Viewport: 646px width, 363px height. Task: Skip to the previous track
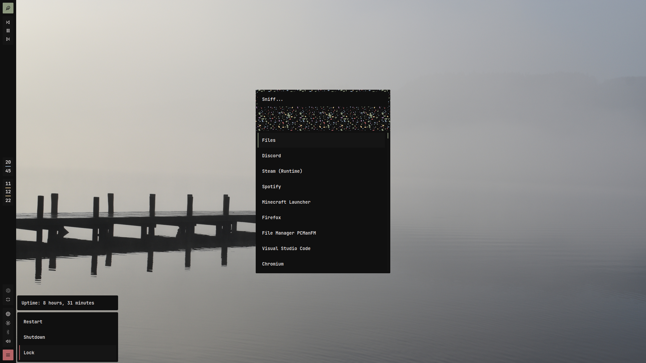click(x=8, y=22)
